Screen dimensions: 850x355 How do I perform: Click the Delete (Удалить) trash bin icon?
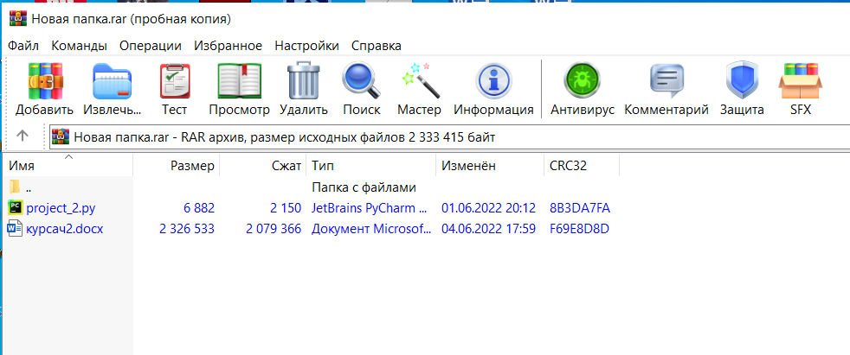click(303, 84)
